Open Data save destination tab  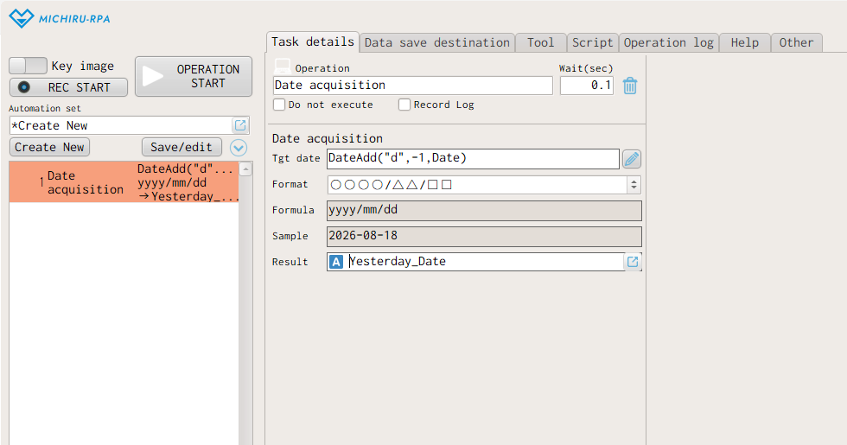pos(437,42)
